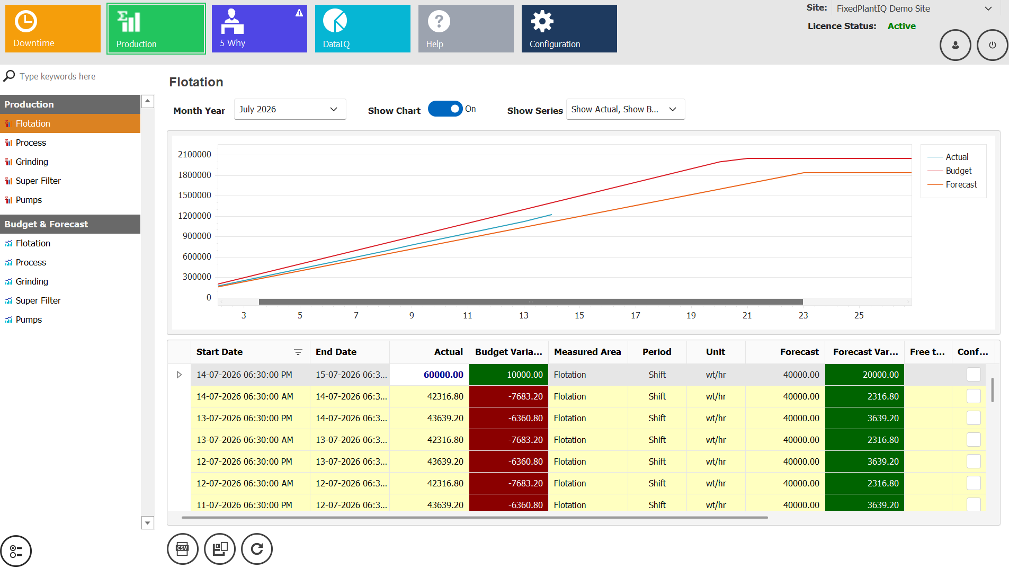
Task: Click the Active licence status text
Action: (x=901, y=26)
